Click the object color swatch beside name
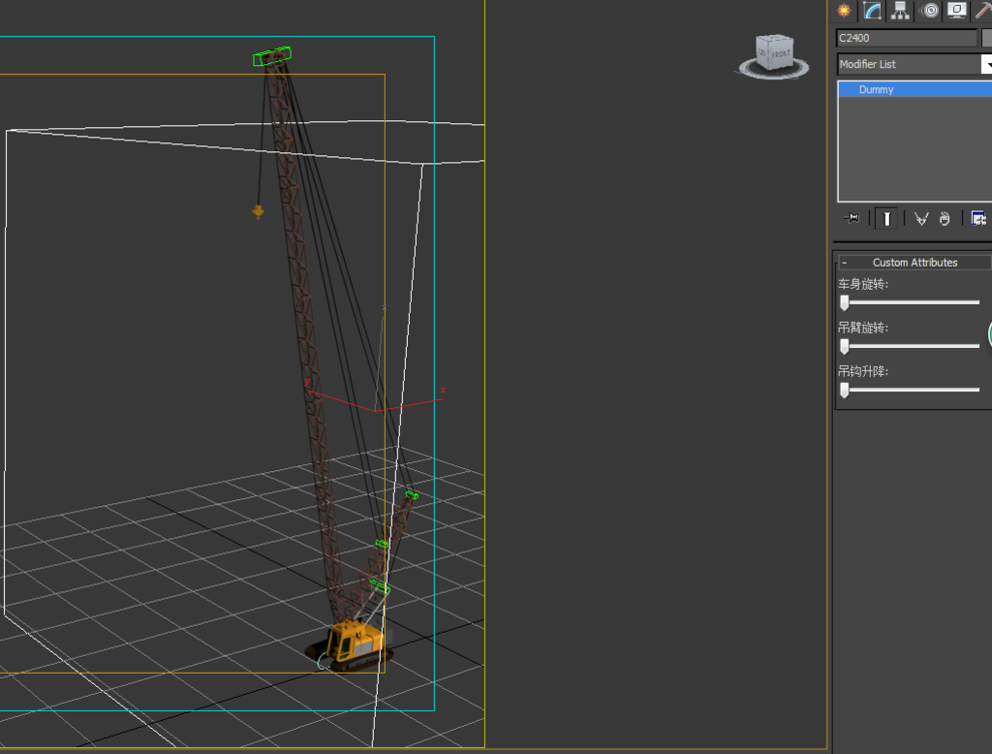The image size is (992, 754). [987, 39]
